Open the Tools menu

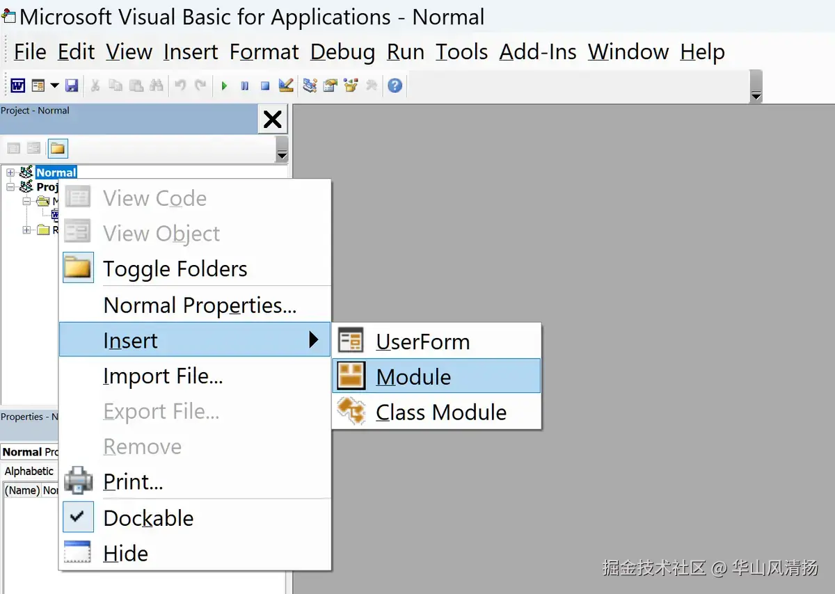462,51
